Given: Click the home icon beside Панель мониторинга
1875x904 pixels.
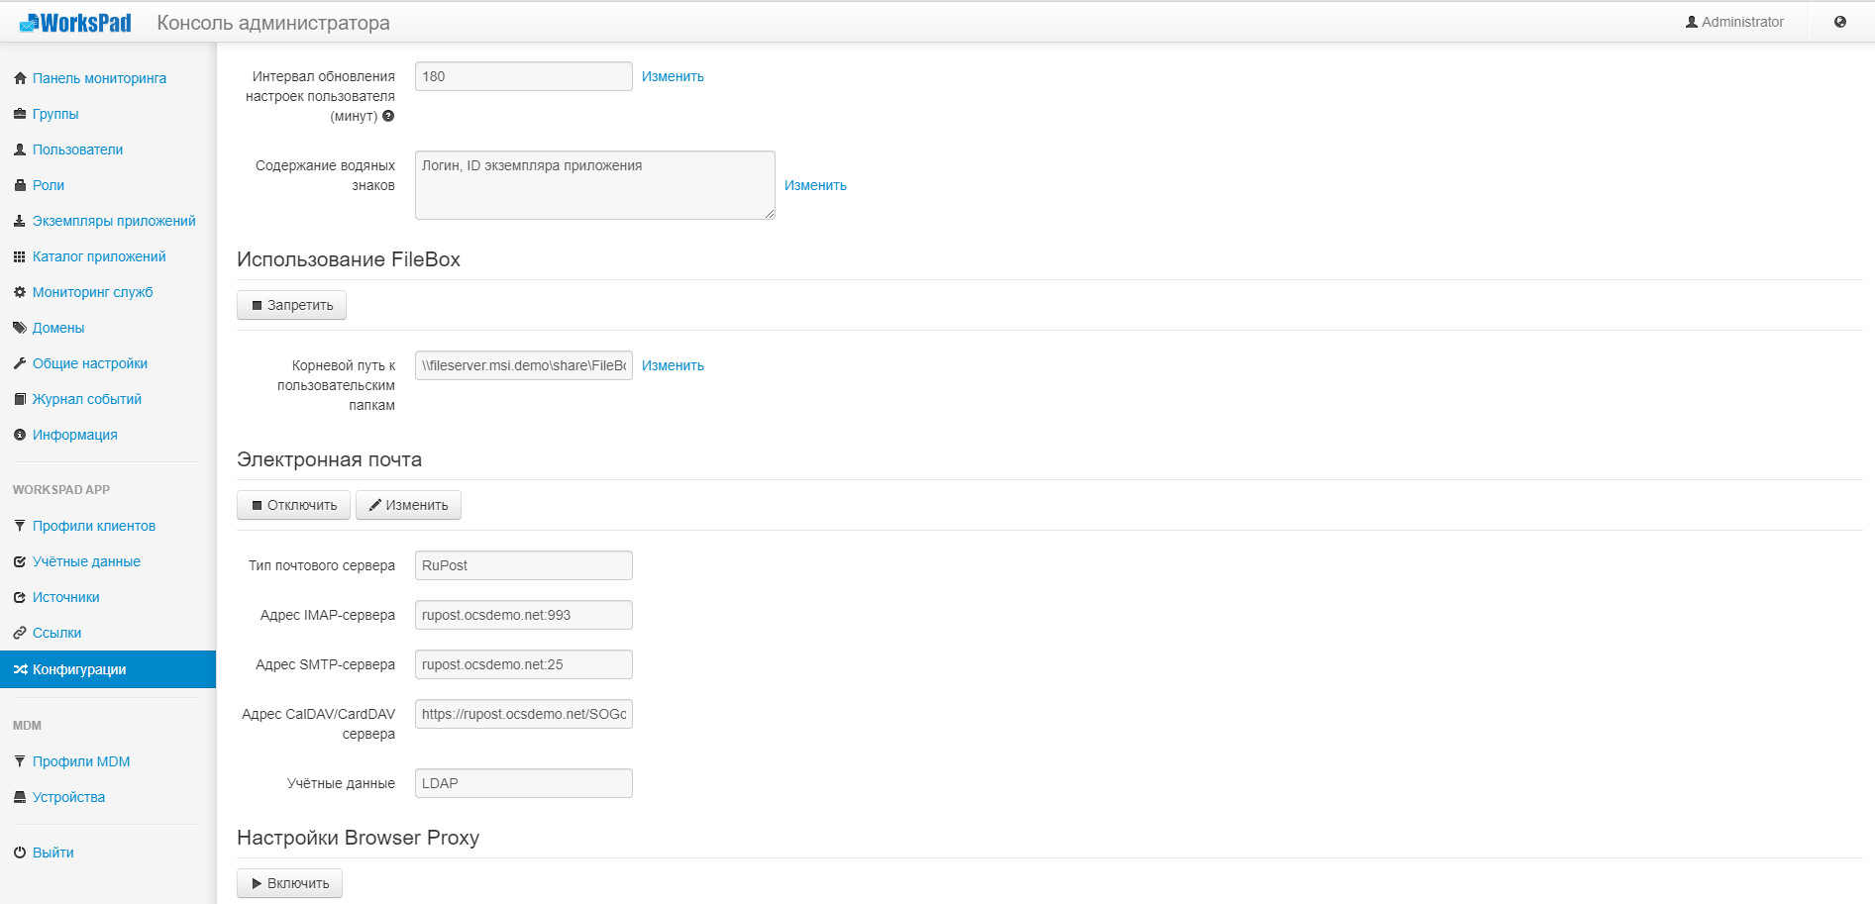Looking at the screenshot, I should click(20, 78).
